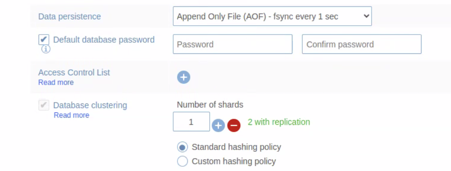This screenshot has width=451, height=171.
Task: Focus the Password input field
Action: click(232, 44)
